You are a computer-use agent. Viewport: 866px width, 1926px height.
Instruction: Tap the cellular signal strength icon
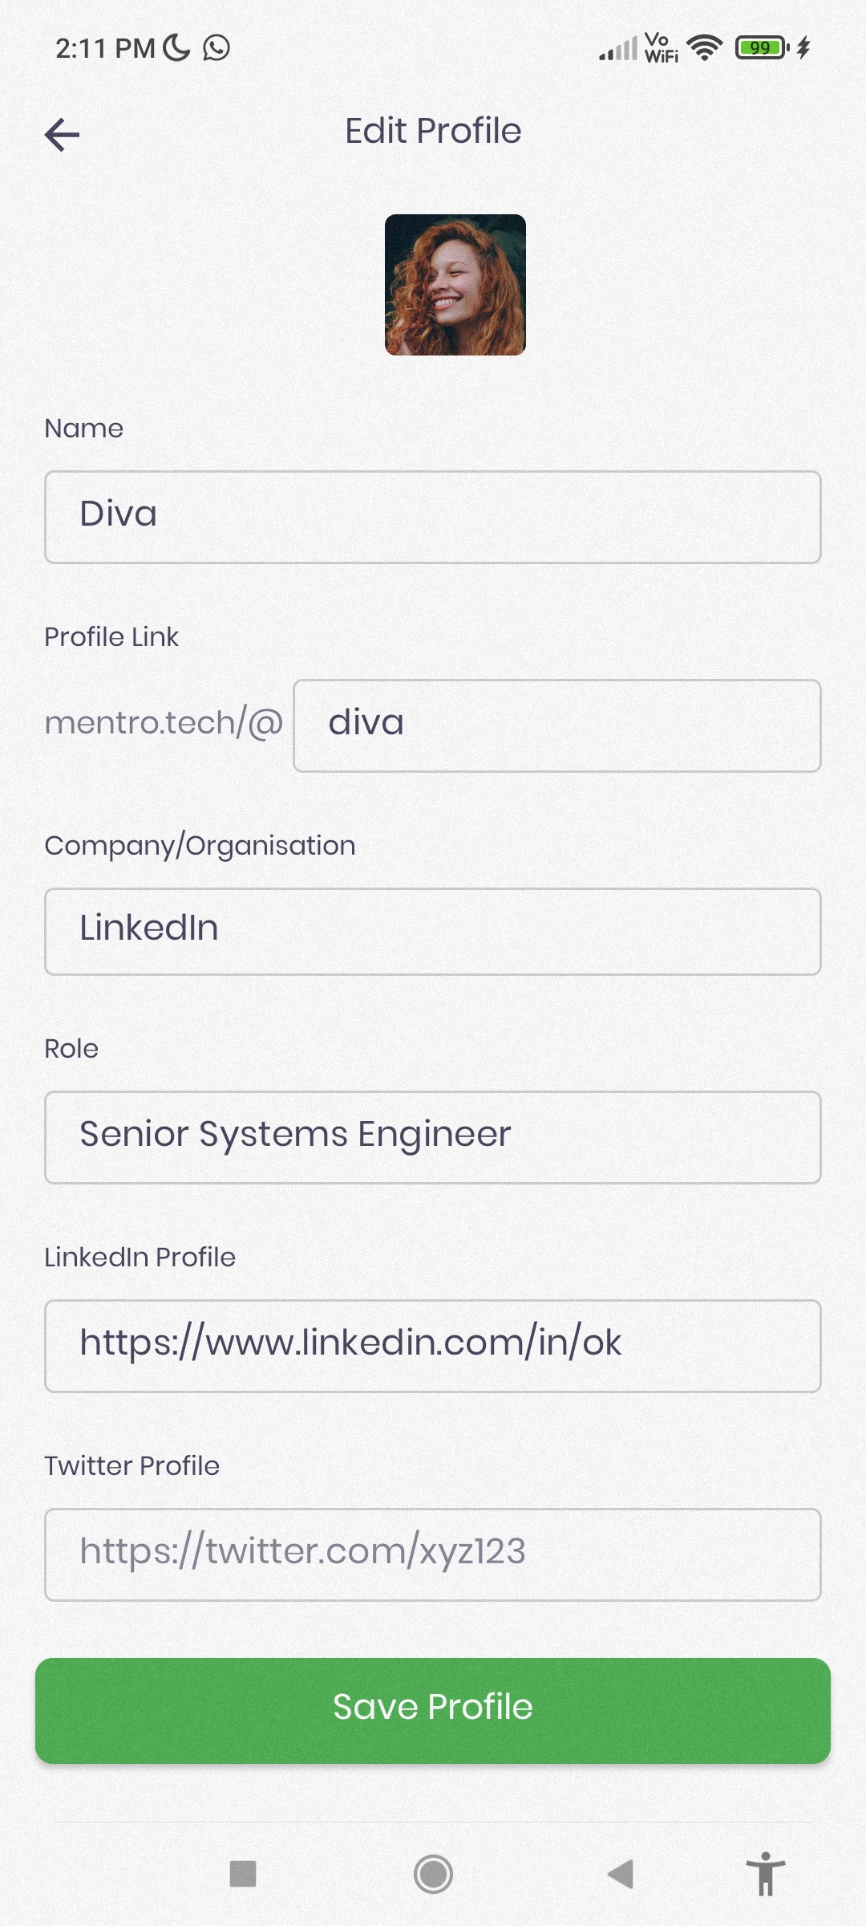click(618, 48)
